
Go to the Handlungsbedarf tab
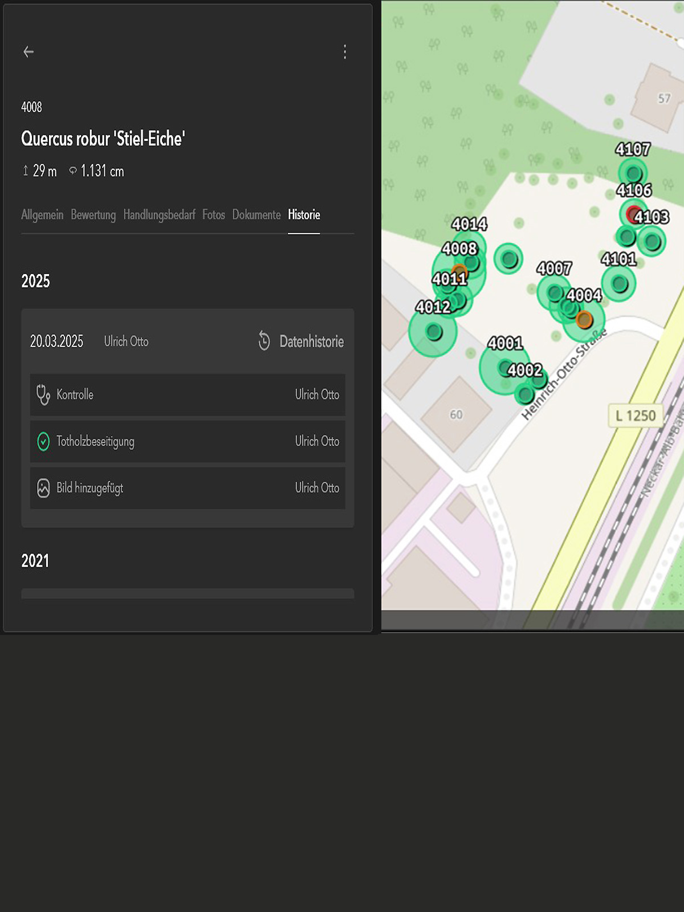[159, 215]
